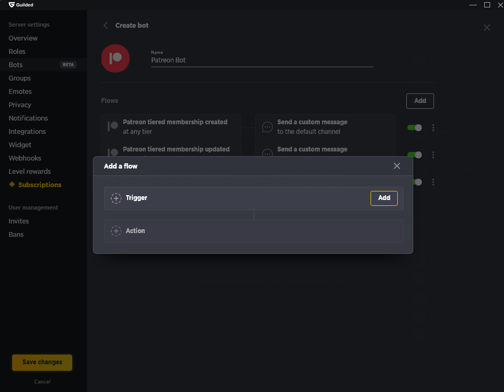
Task: Minimize the Guilded window
Action: pos(473,5)
